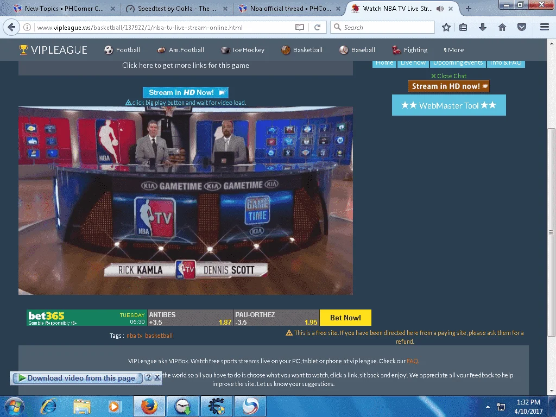Open the gear shield taskbar app
556x417 pixels.
click(x=217, y=406)
